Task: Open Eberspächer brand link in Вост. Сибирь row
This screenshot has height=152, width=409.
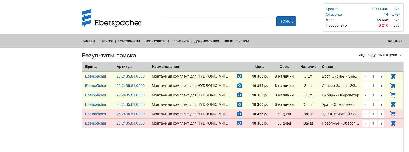Action: pos(96,76)
